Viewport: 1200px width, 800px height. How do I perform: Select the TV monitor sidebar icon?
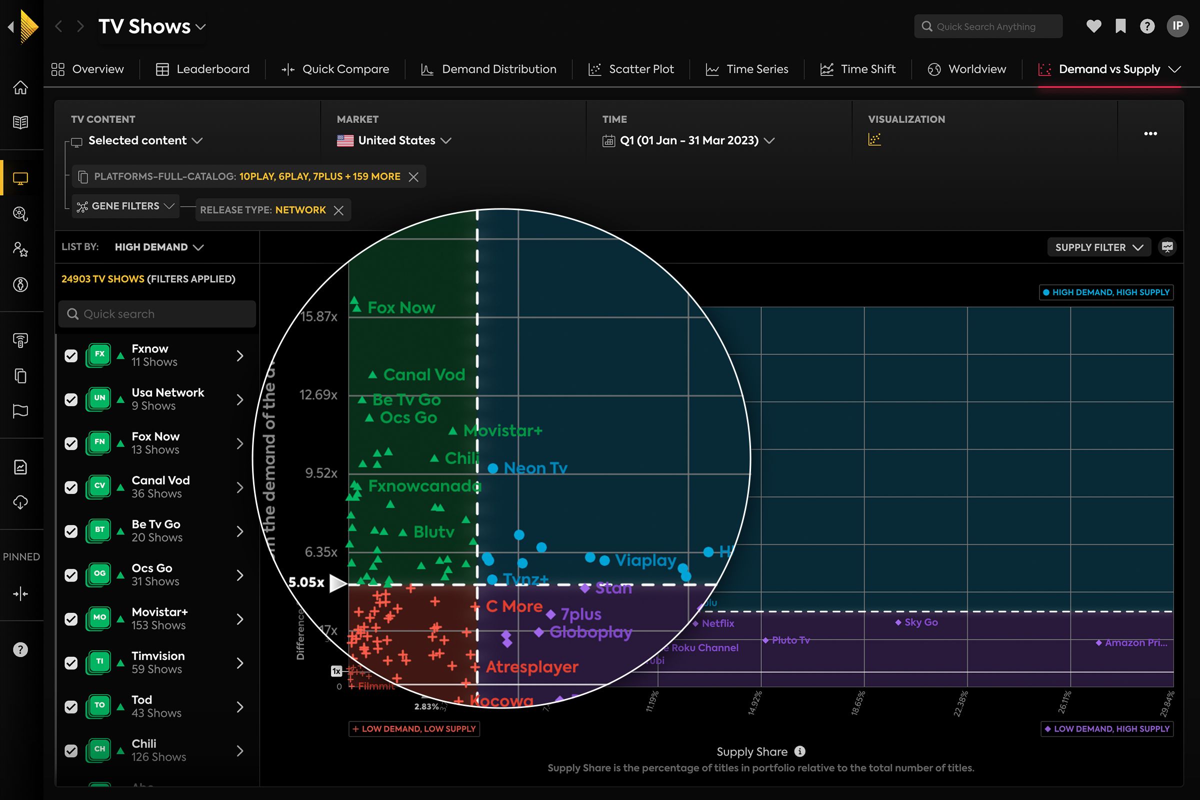(20, 178)
